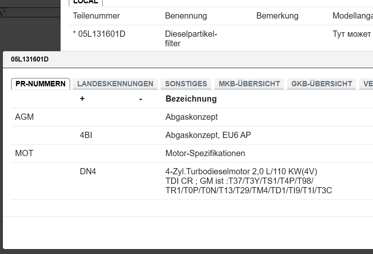This screenshot has width=373, height=254.
Task: Go to the GKB-ÜBERSICHT tab
Action: click(x=321, y=84)
